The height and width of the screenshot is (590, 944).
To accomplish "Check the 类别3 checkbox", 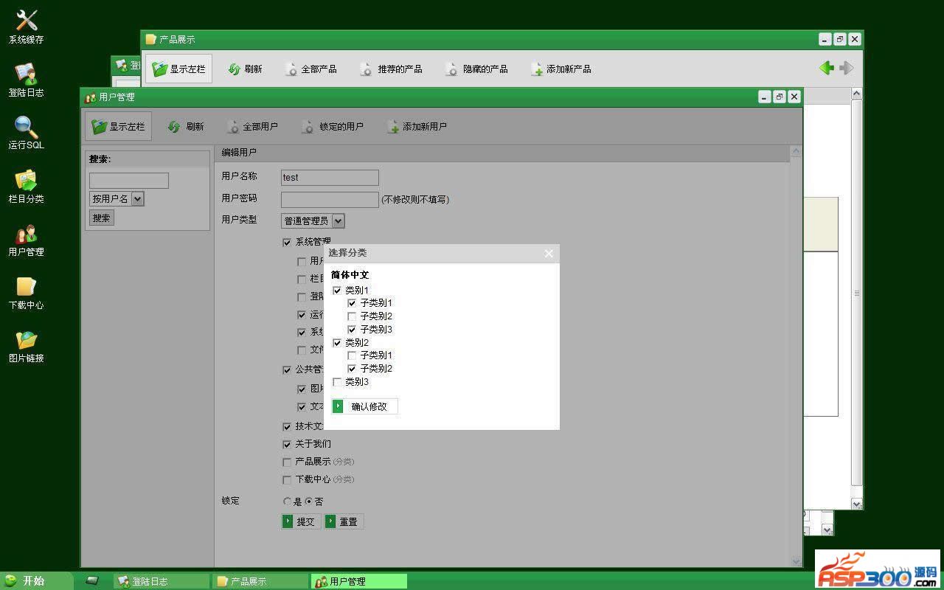I will click(337, 382).
